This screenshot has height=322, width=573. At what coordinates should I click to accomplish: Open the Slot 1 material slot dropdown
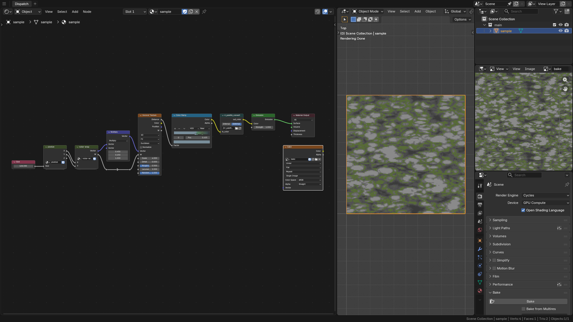[x=135, y=12]
